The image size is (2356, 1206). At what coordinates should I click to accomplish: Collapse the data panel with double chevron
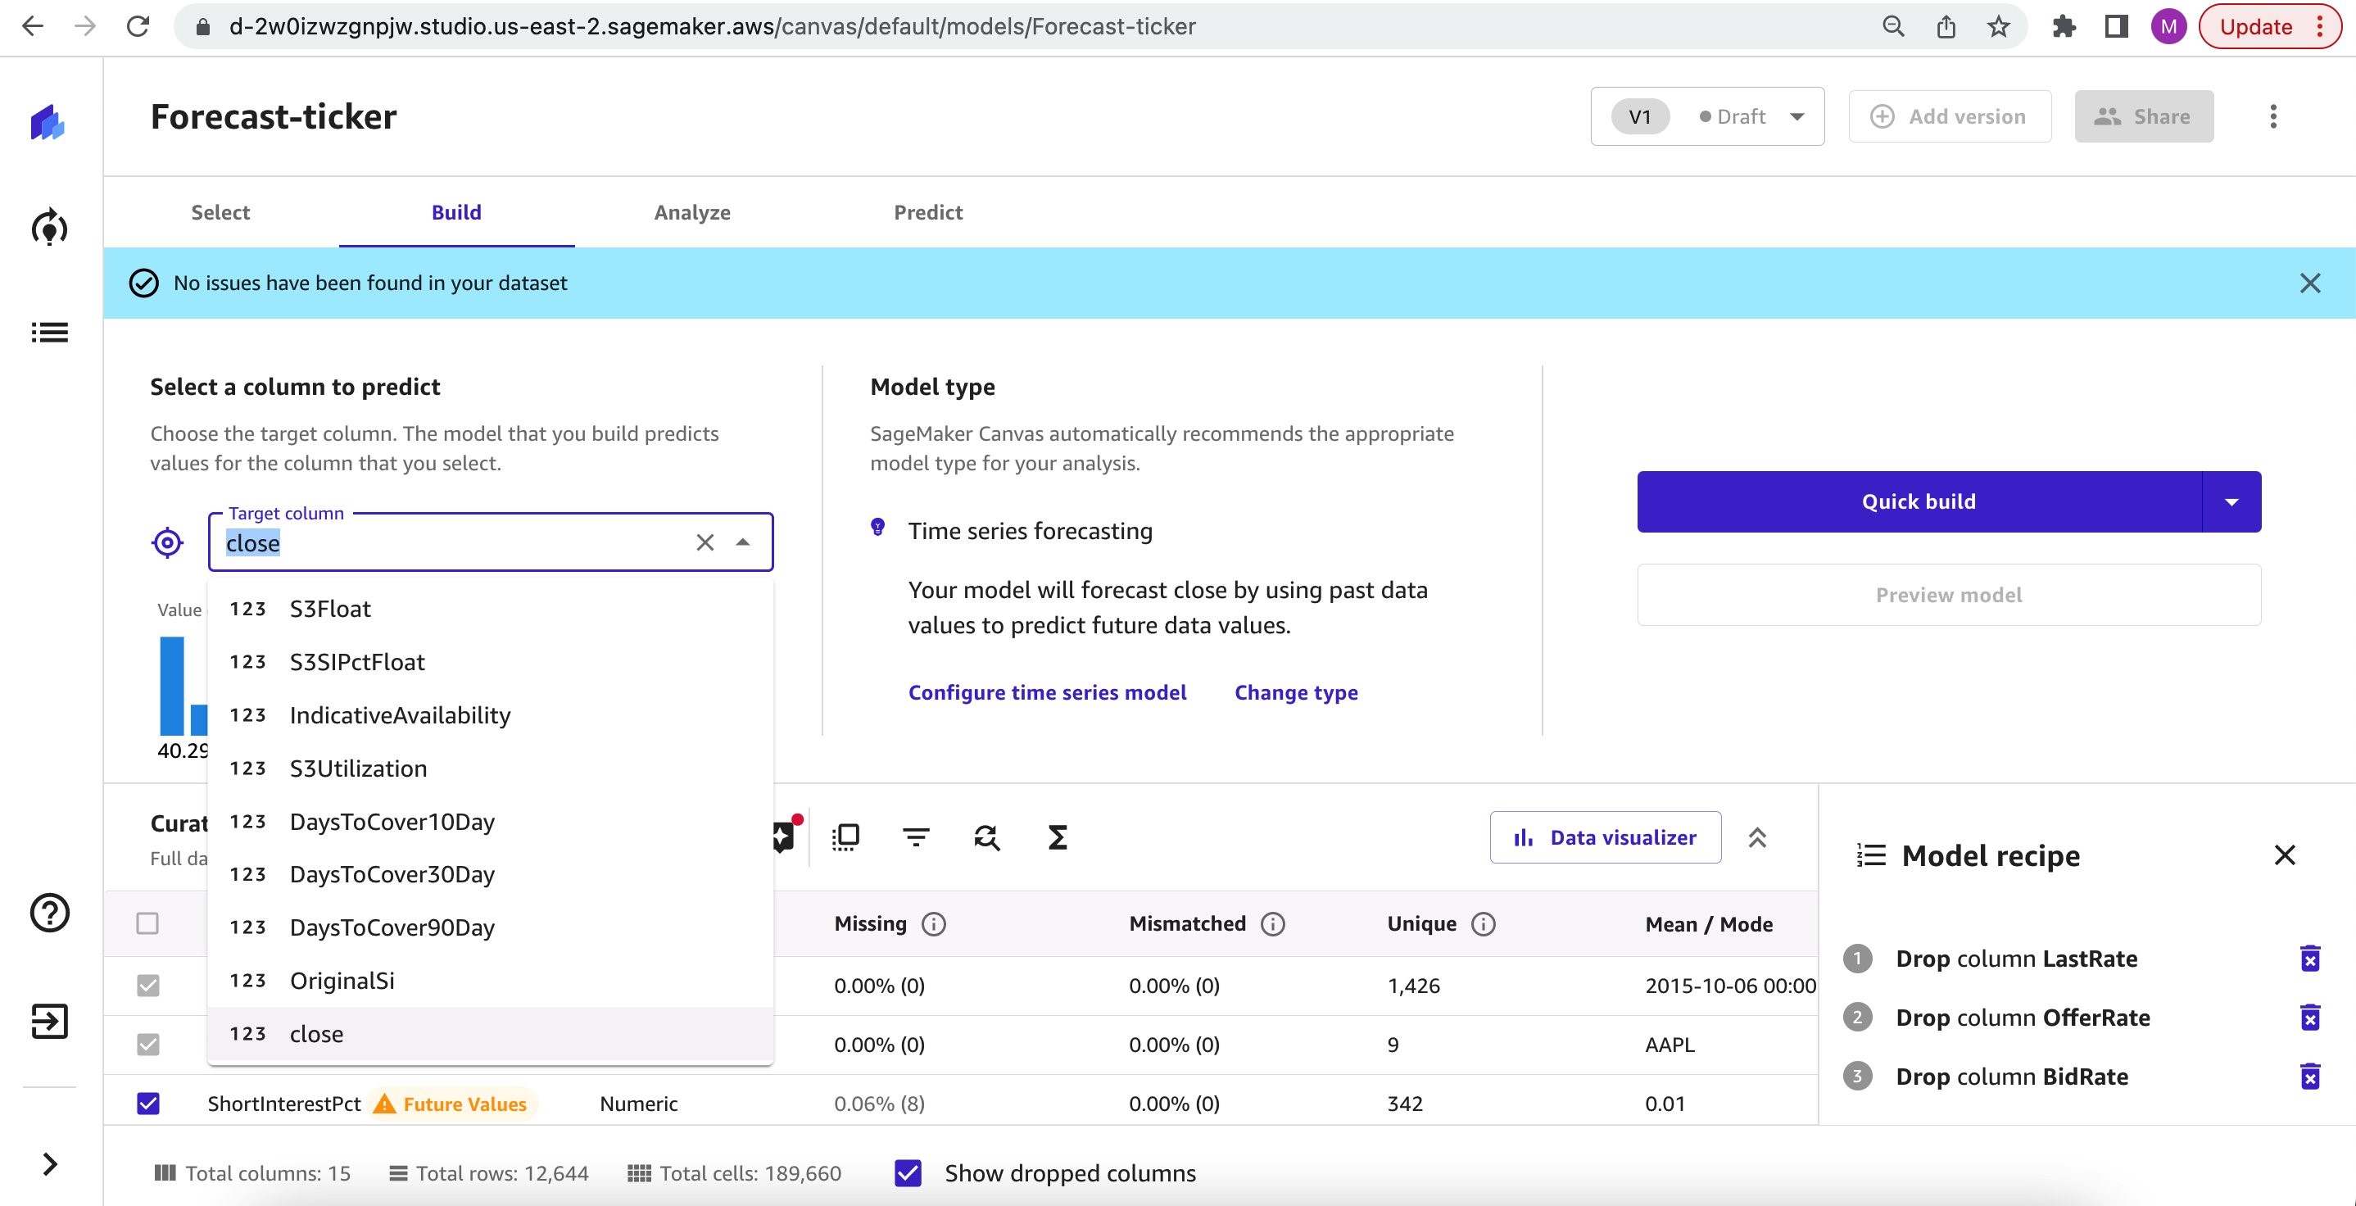pos(1757,837)
